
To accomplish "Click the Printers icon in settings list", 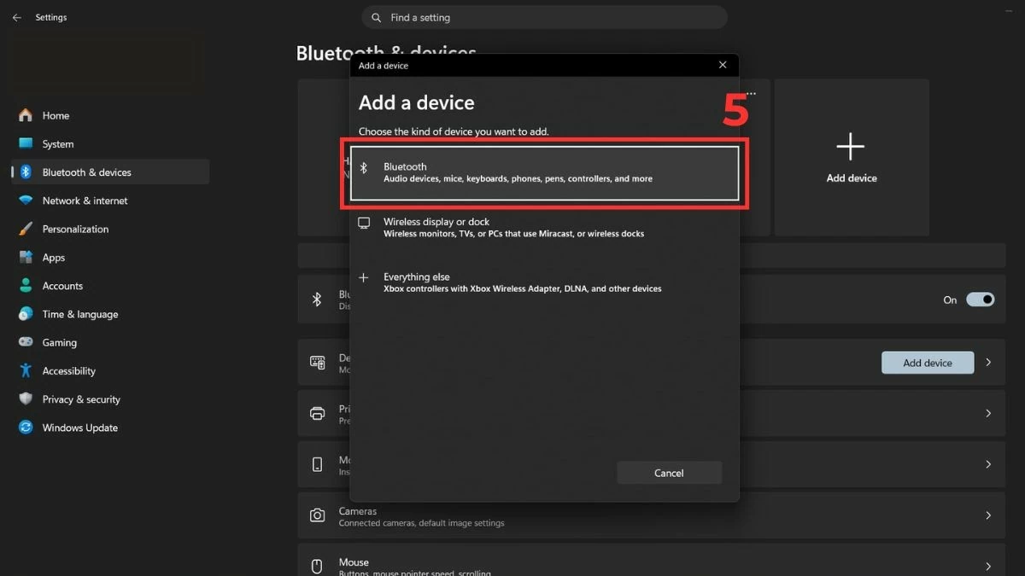I will 317,413.
